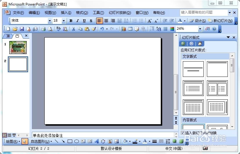Turn on Align Right
240x154 pixels.
(x=113, y=21)
